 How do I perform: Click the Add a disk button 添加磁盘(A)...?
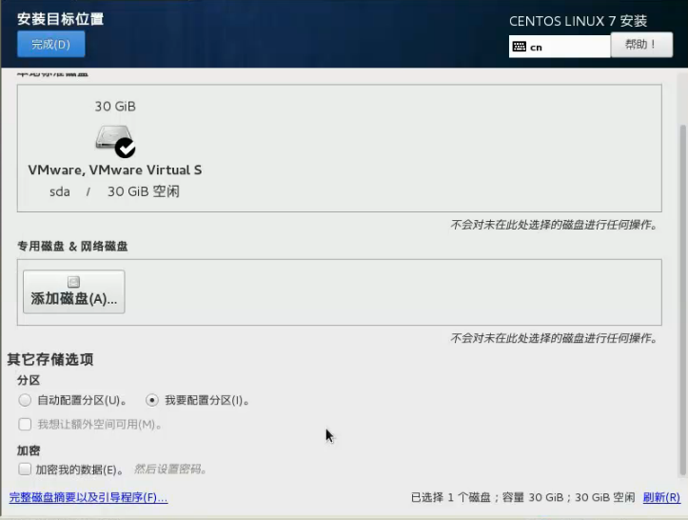coord(73,291)
